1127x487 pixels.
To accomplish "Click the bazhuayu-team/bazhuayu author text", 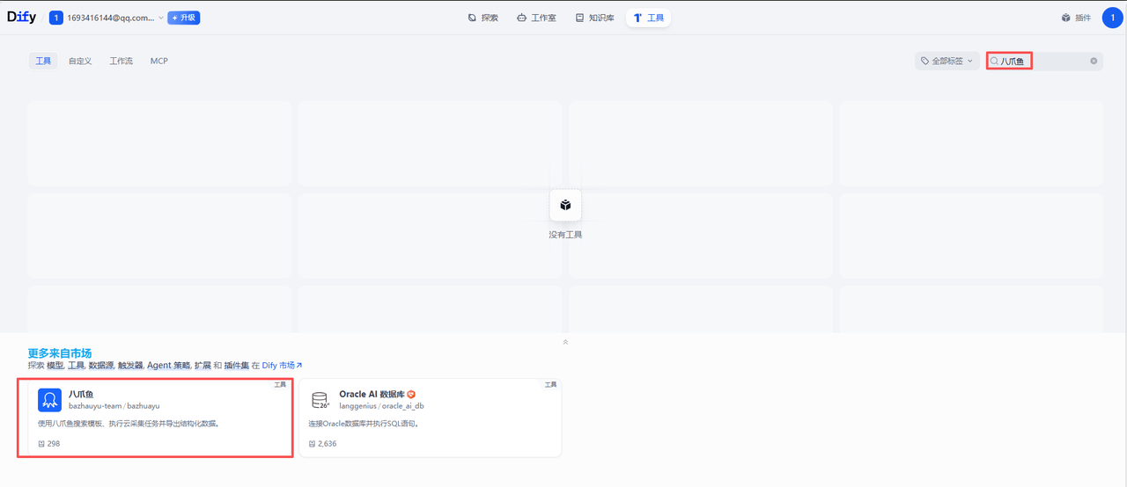I will point(114,406).
